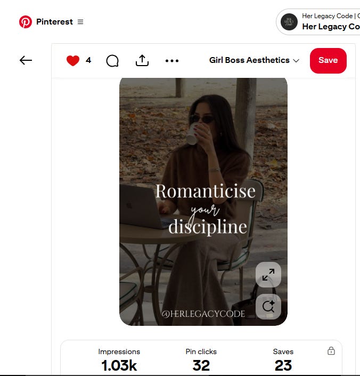Screen dimensions: 360x376
Task: Click the Pinterest wordmark text
Action: 54,22
